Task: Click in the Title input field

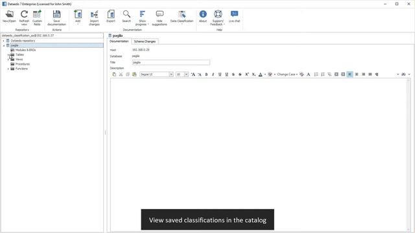Action: coord(171,63)
